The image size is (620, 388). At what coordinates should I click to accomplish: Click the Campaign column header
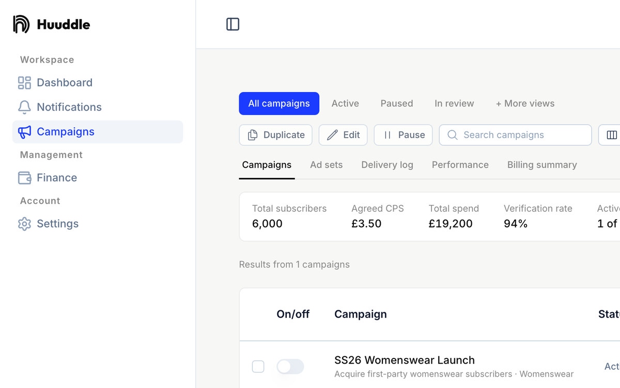pyautogui.click(x=361, y=314)
